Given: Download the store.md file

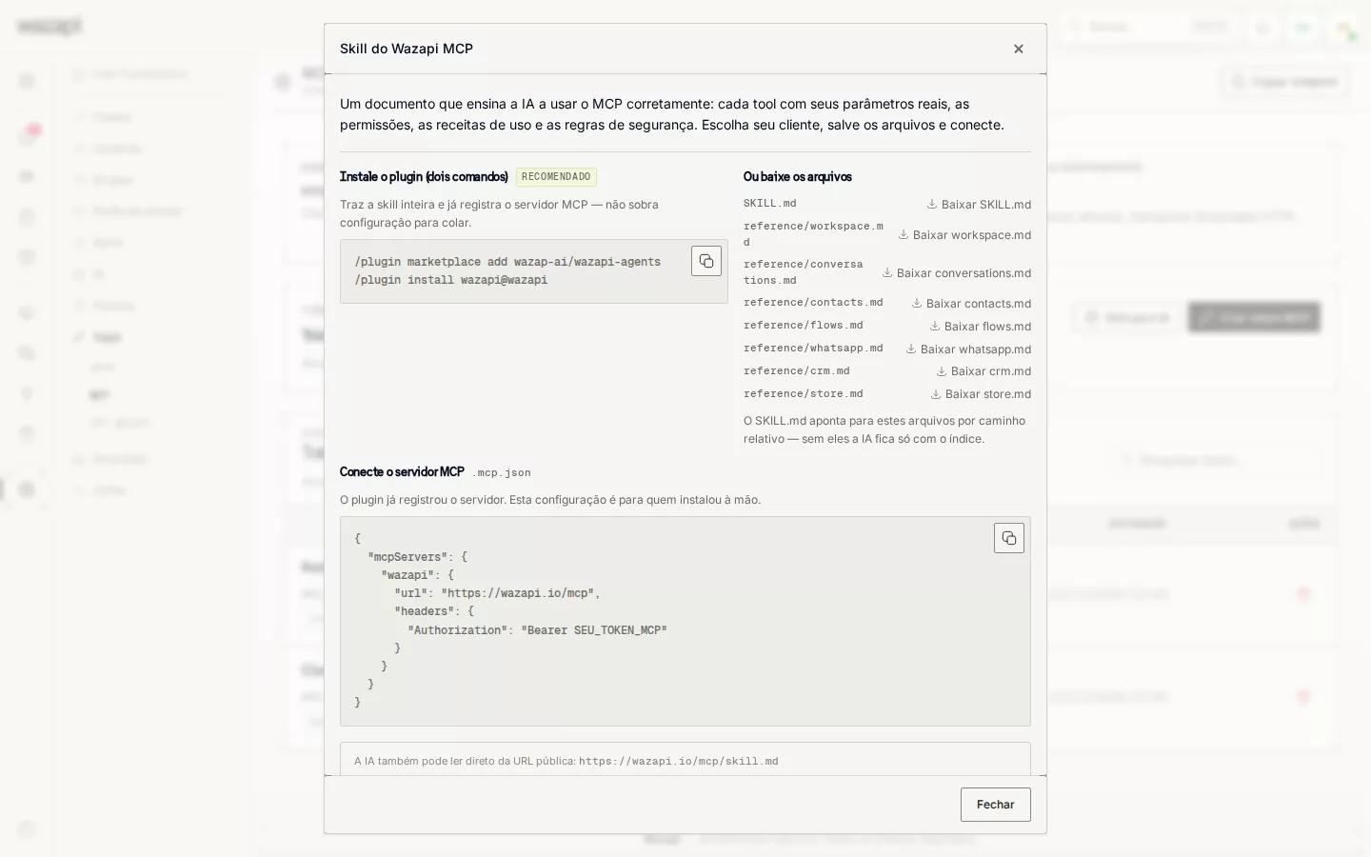Looking at the screenshot, I should pyautogui.click(x=981, y=394).
